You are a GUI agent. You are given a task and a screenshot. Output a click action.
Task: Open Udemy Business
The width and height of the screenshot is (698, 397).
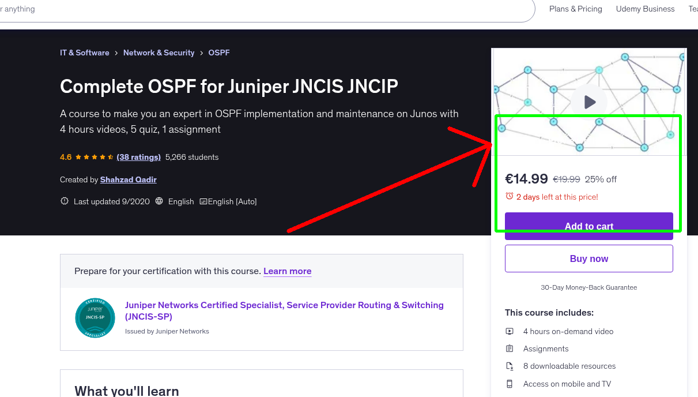pyautogui.click(x=645, y=9)
